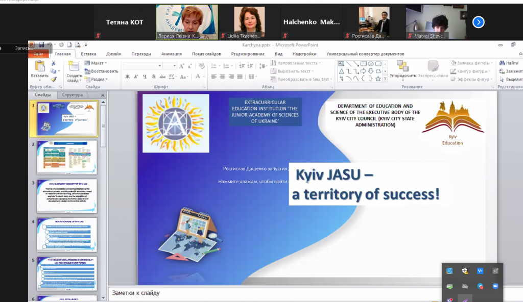Toggle center text alignment

(223, 77)
